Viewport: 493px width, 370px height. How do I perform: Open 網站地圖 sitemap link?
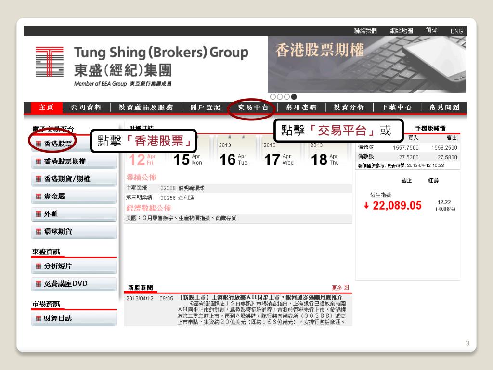click(401, 31)
